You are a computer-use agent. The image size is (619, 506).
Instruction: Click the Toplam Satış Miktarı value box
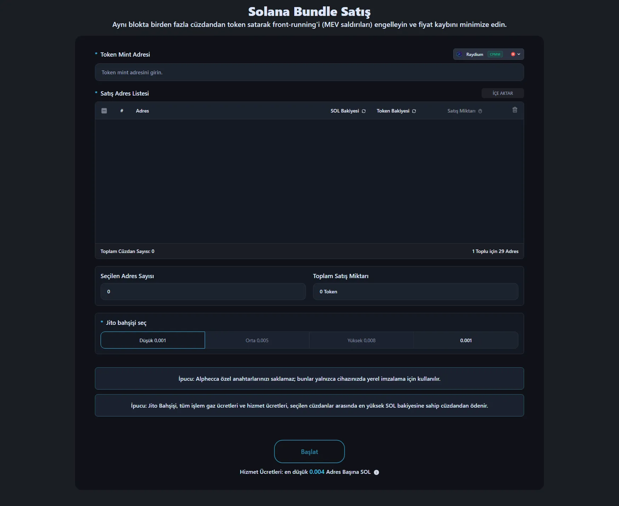click(415, 292)
